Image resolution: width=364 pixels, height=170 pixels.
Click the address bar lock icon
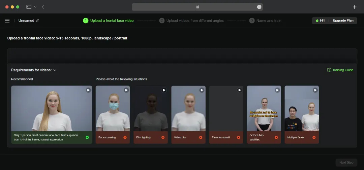click(198, 7)
